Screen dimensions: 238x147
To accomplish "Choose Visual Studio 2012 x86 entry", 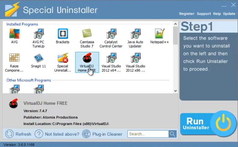I will pos(135,63).
